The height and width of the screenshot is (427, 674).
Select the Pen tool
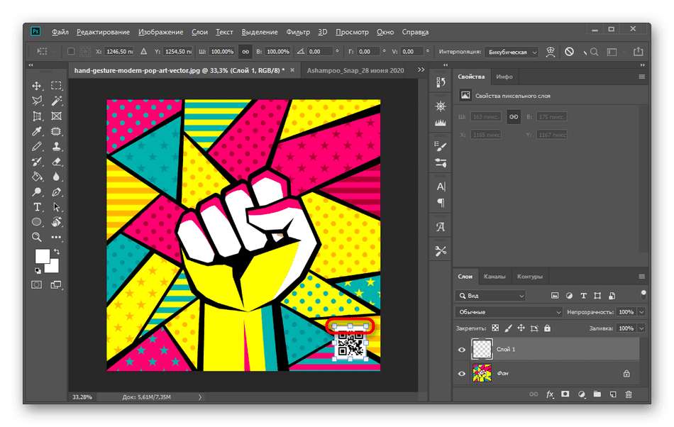coord(56,192)
